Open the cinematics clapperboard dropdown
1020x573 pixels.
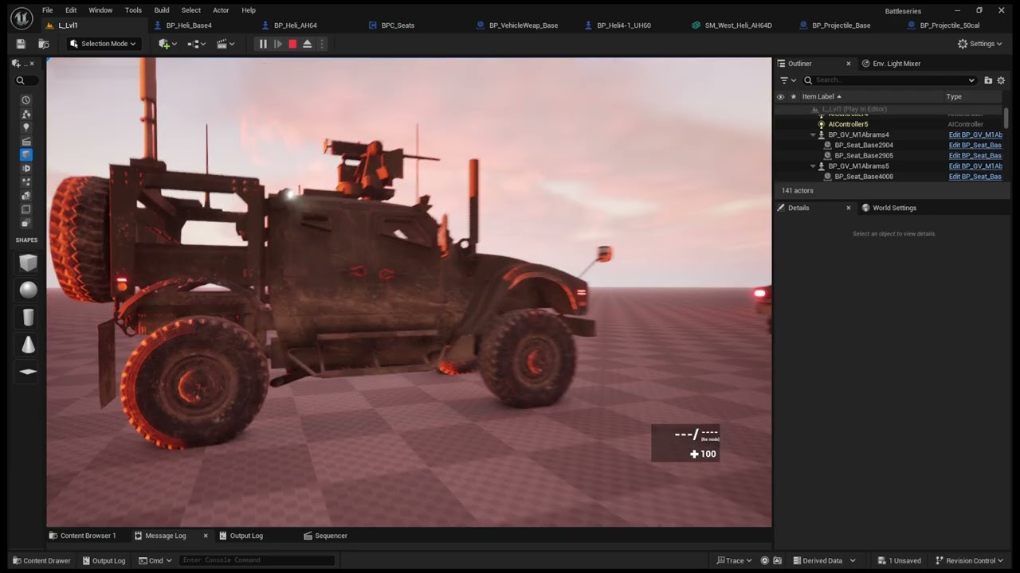[x=226, y=44]
